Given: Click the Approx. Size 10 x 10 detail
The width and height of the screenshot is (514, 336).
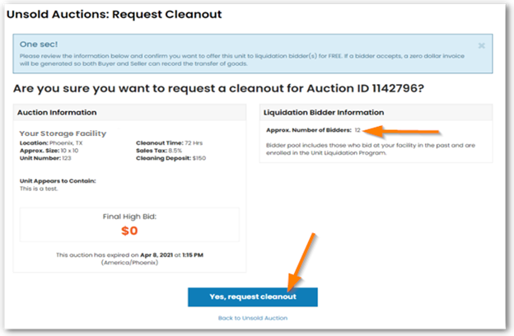Looking at the screenshot, I should coord(49,151).
